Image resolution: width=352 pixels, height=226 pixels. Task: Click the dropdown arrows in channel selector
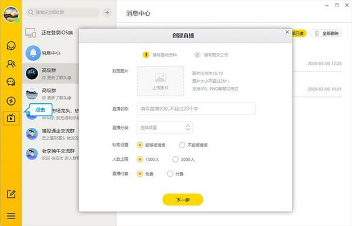coord(188,127)
